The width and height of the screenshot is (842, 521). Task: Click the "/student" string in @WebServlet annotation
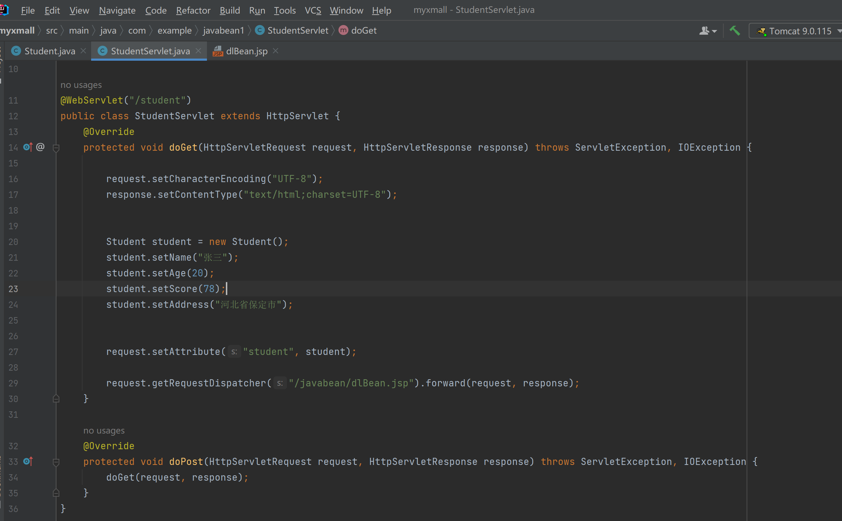[x=158, y=100]
